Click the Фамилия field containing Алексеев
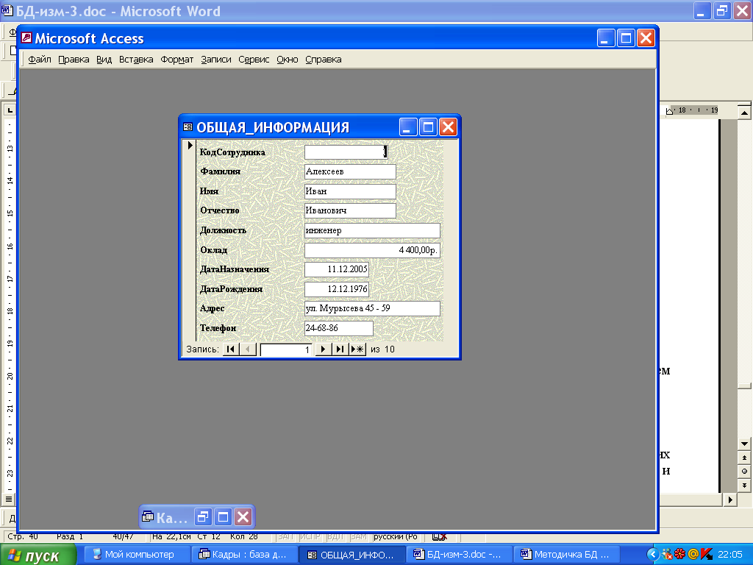Viewport: 753px width, 565px height. coord(350,171)
